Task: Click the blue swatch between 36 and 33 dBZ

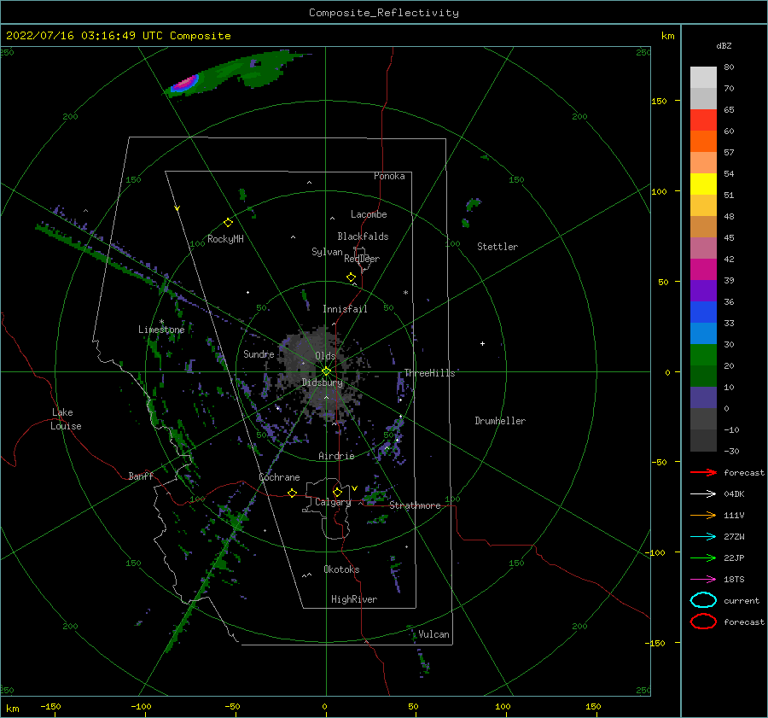Action: pos(703,312)
